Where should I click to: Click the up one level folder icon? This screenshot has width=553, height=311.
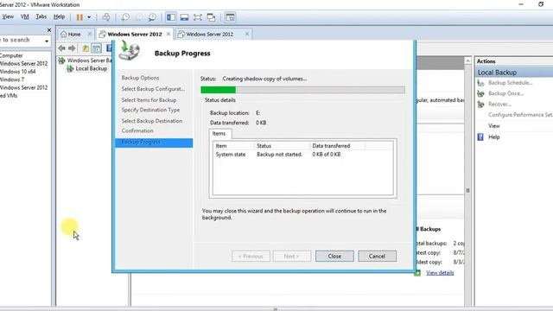[86, 48]
